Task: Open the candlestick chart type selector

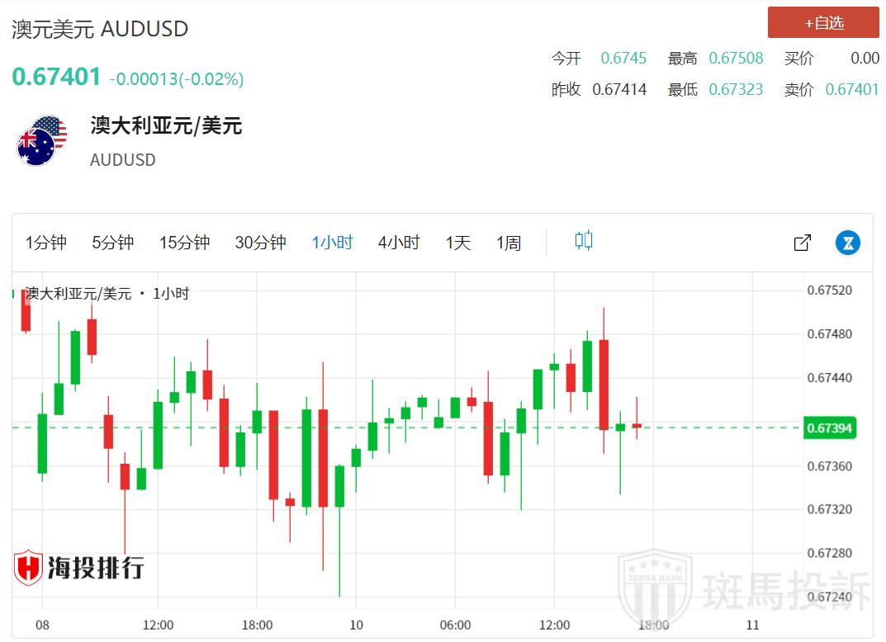Action: [584, 241]
